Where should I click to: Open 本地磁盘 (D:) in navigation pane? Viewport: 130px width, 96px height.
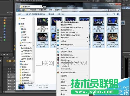pos(26,51)
